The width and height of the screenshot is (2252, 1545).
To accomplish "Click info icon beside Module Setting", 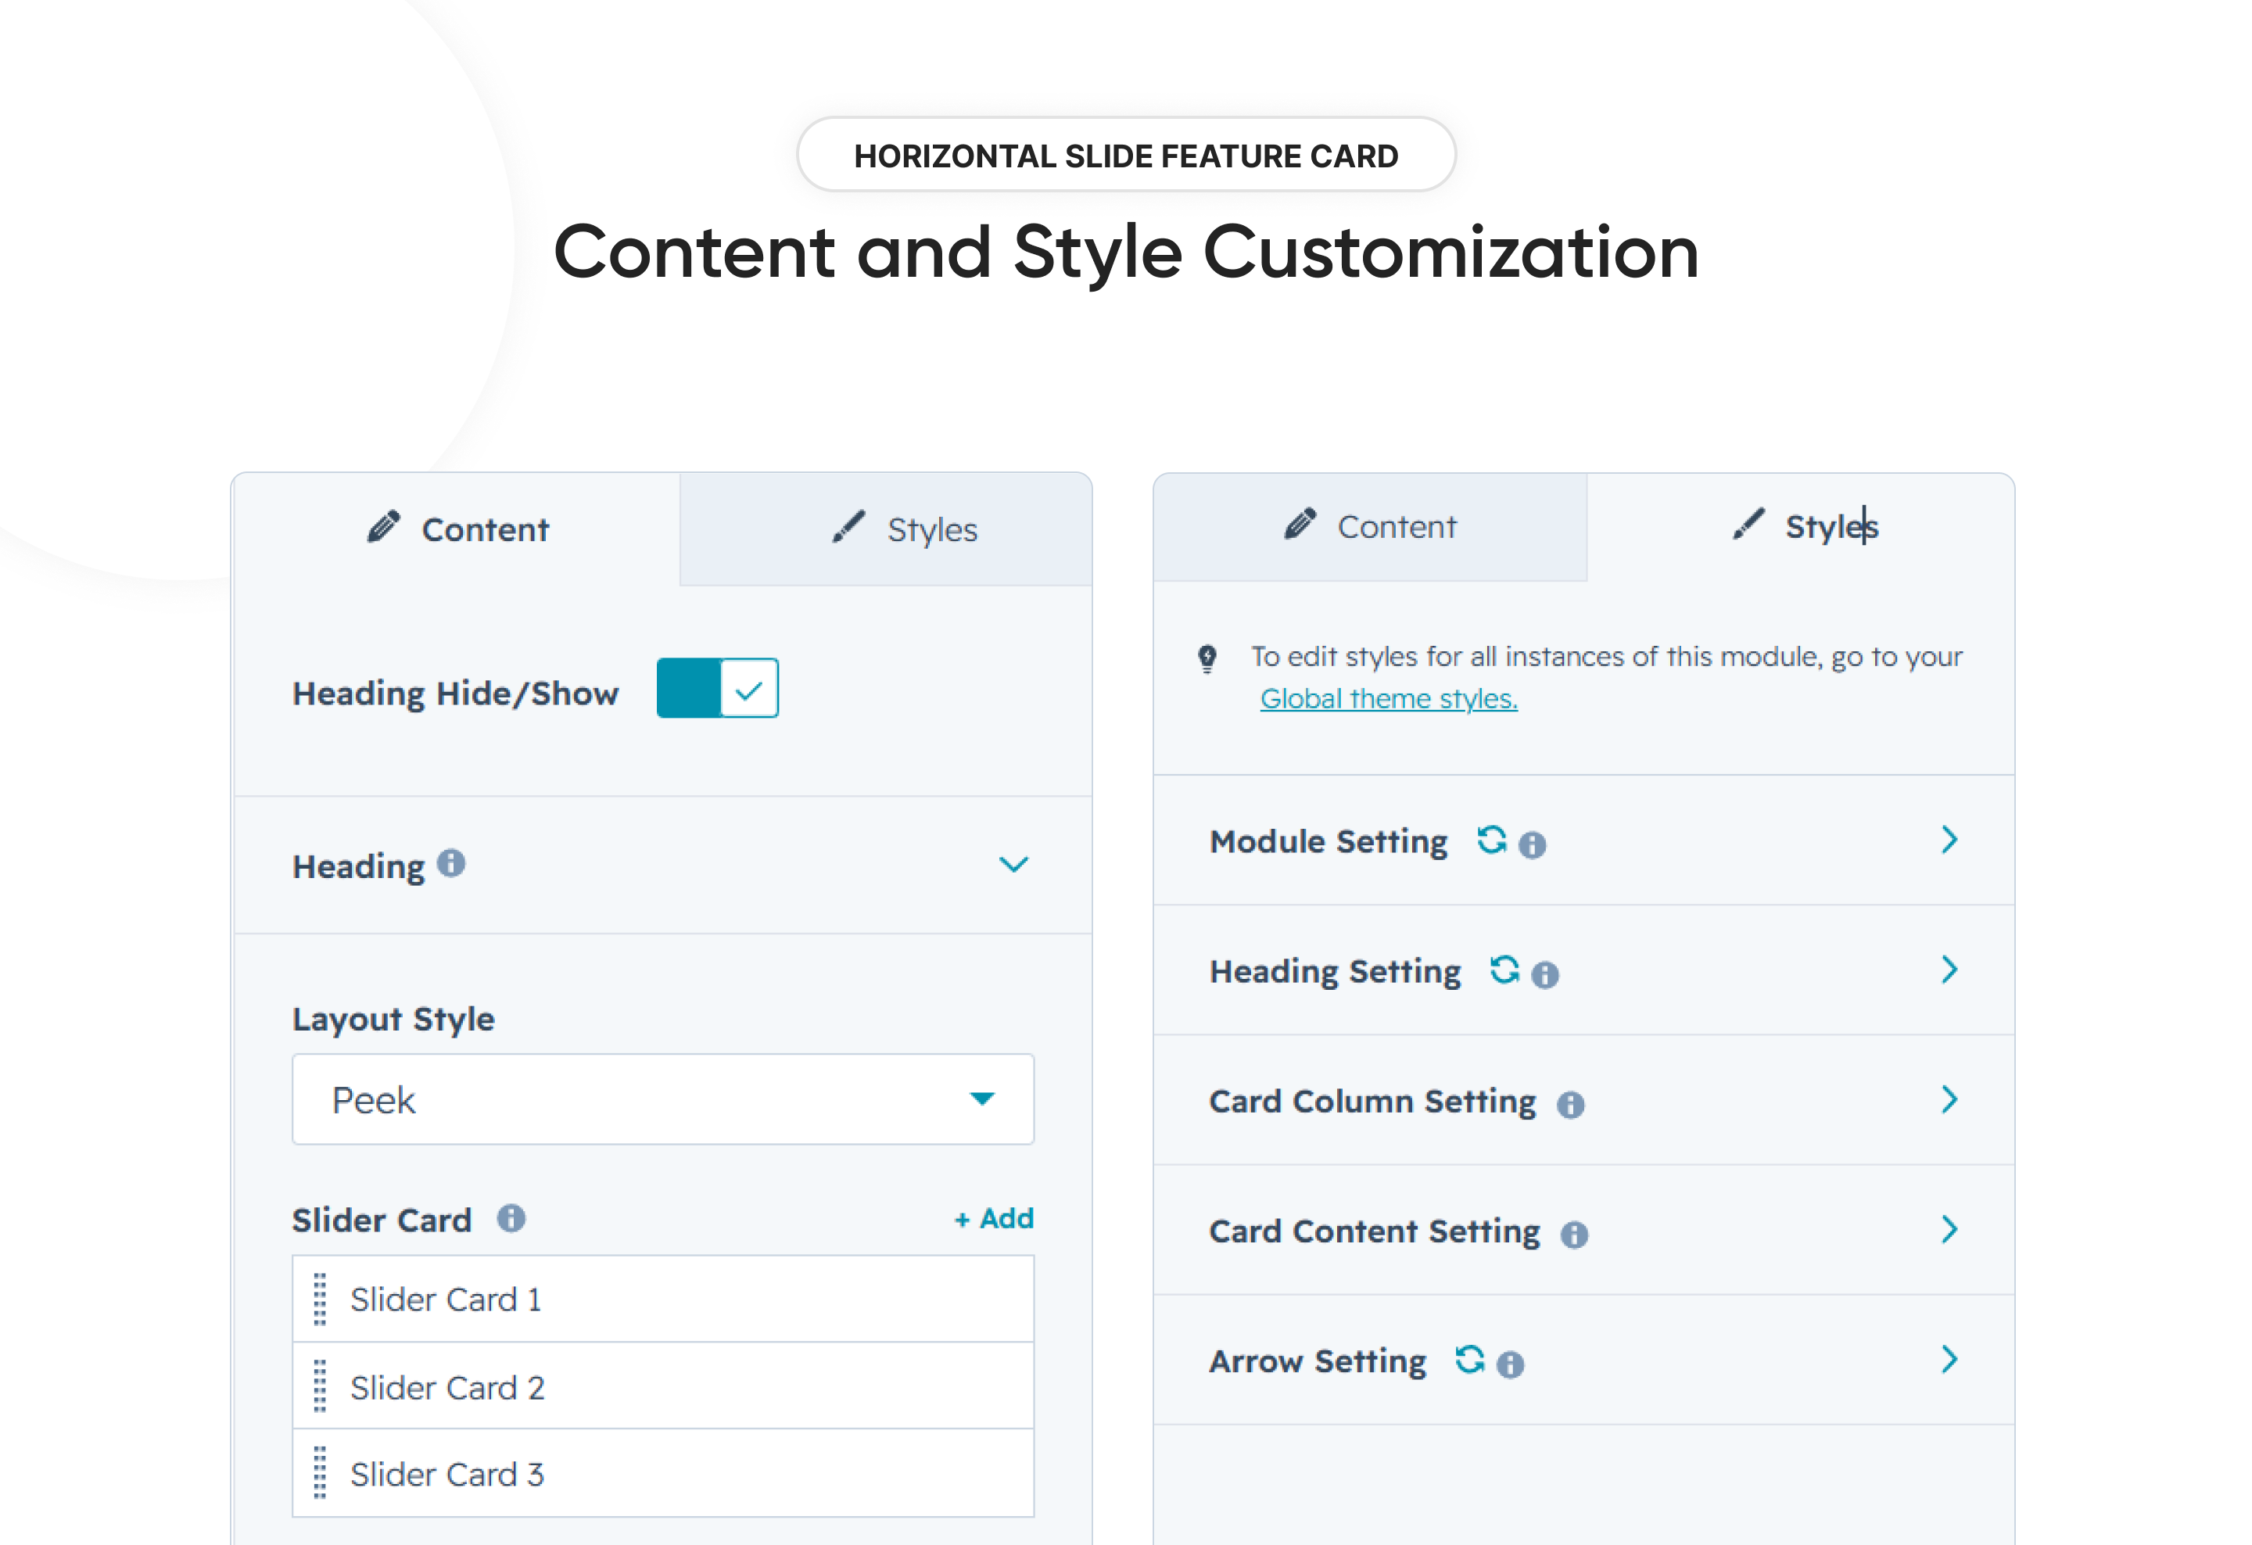I will pos(1532,844).
